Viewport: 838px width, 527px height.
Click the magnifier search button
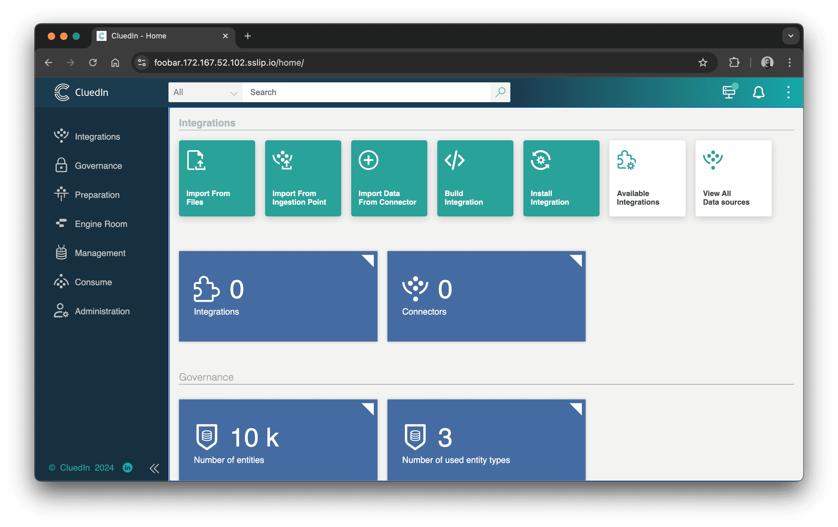point(500,92)
